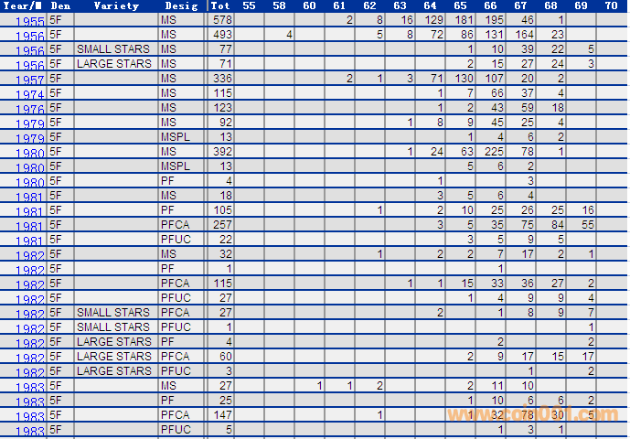Image resolution: width=630 pixels, height=439 pixels.
Task: Select total cell showing 578
Action: tap(222, 20)
